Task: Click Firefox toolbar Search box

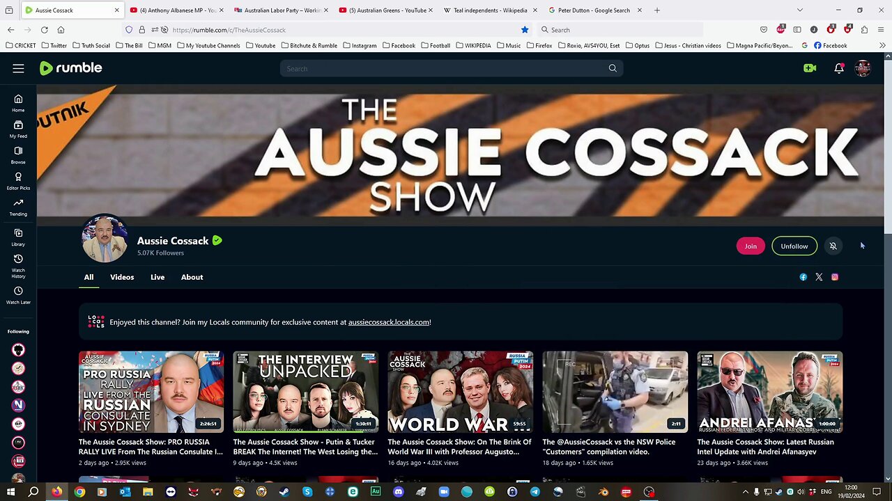Action: 620,30
